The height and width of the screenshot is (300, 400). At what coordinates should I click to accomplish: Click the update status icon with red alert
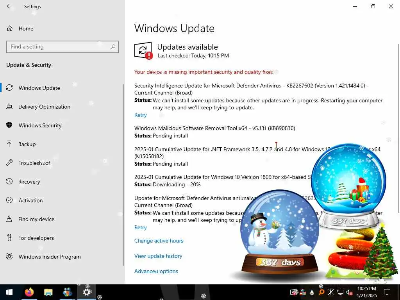click(143, 50)
